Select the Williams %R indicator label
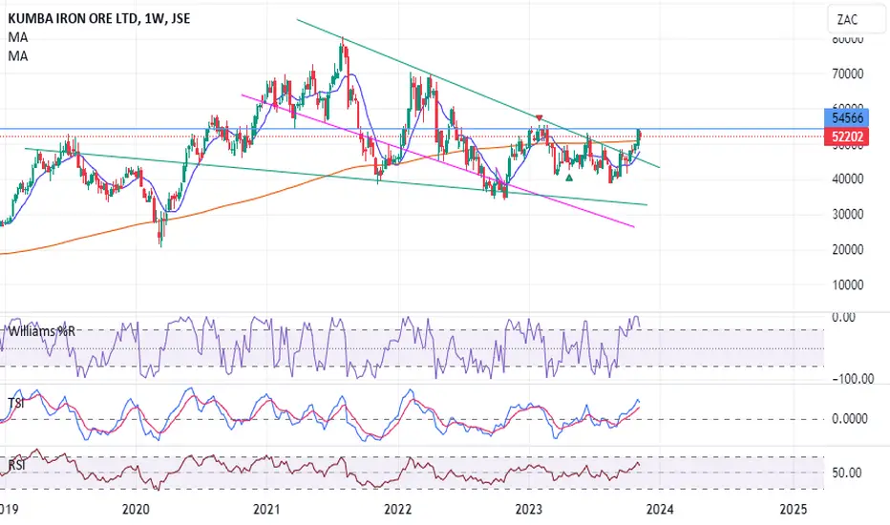This screenshot has height=525, width=890. (x=41, y=331)
